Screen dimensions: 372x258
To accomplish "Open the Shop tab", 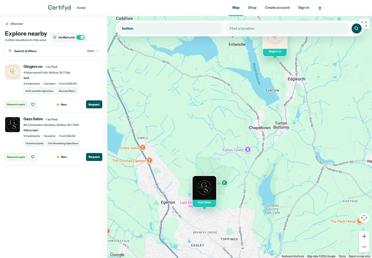I will tap(252, 8).
